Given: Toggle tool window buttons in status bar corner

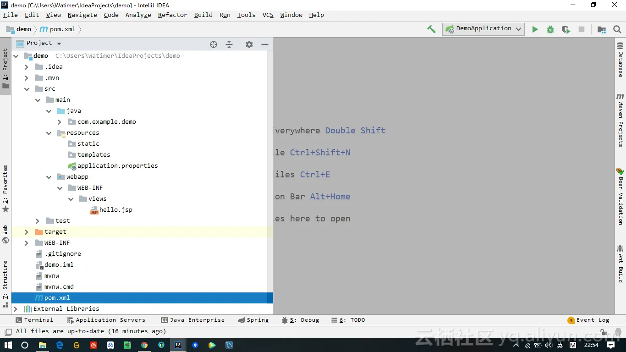Looking at the screenshot, I should 8,331.
